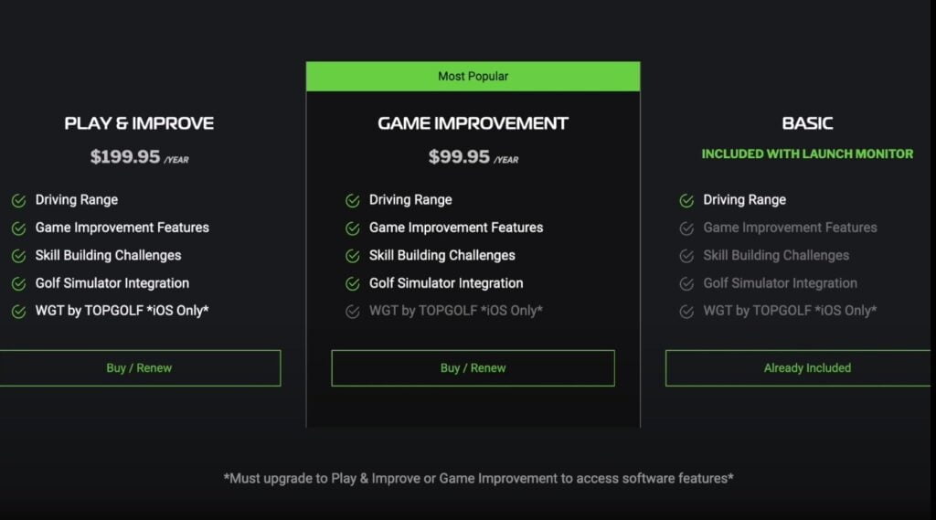Click green check beside Play & Improve Driving Range

(18, 200)
